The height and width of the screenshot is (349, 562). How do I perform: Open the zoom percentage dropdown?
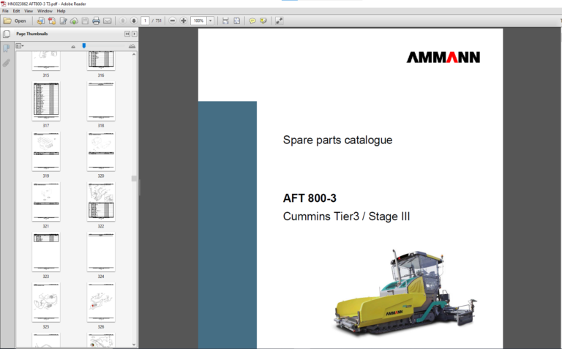coord(210,20)
